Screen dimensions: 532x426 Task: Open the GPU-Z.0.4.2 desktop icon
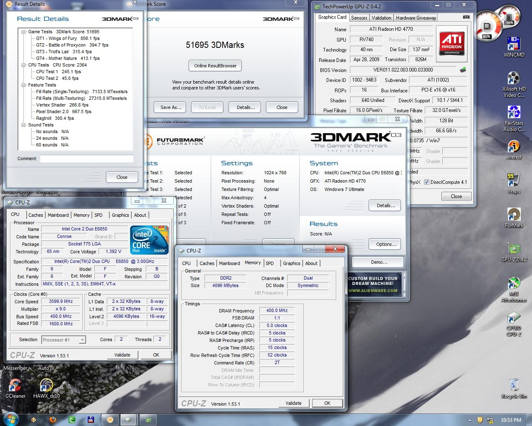click(514, 252)
